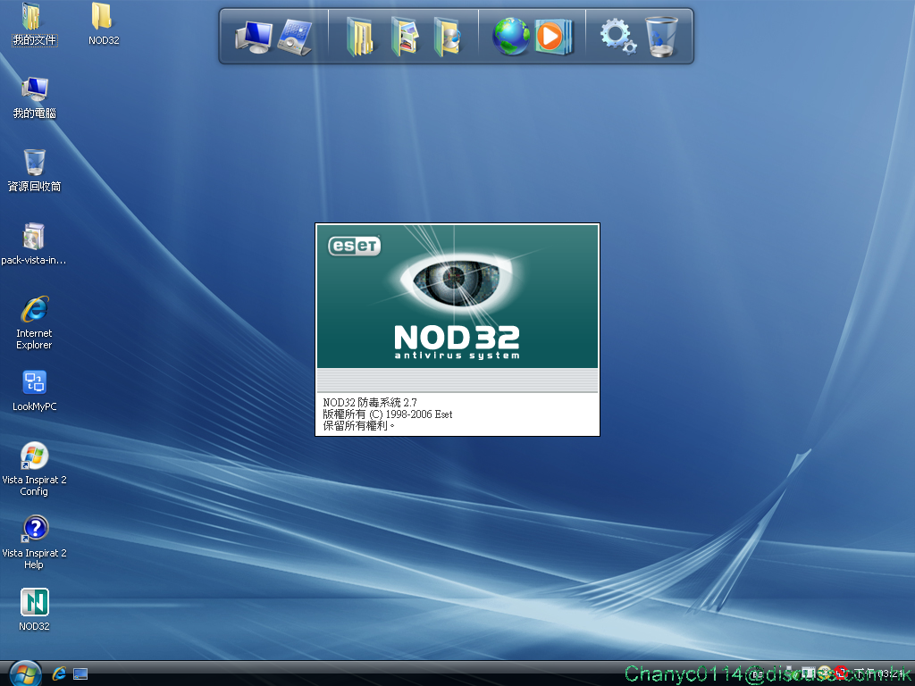Open the gears settings icon in the dock

tap(618, 37)
